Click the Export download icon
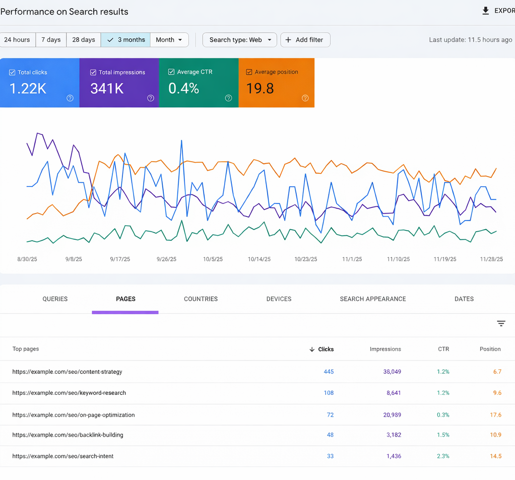 [485, 11]
